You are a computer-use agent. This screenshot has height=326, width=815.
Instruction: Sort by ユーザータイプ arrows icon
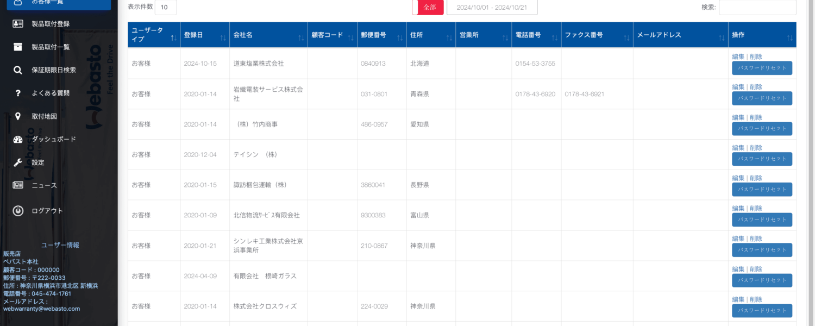(173, 37)
